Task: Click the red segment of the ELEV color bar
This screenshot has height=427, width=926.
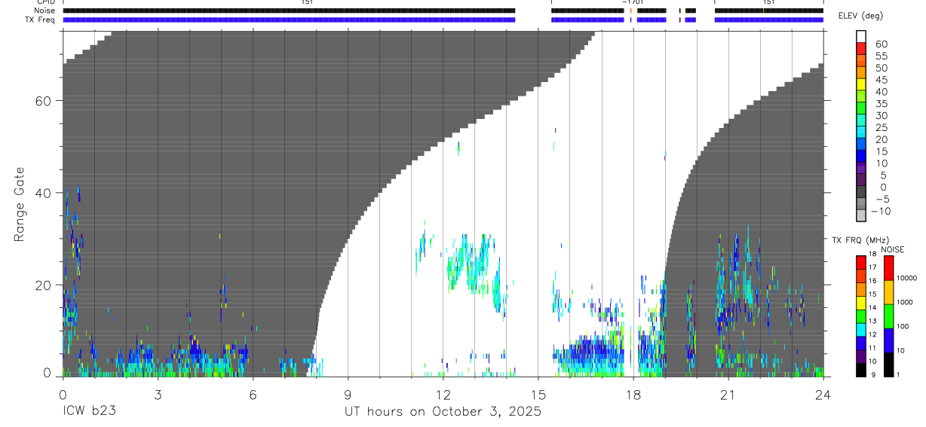Action: 861,50
